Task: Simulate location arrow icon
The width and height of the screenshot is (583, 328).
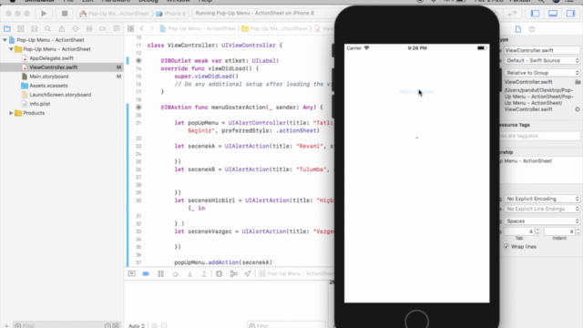Action: tap(247, 273)
